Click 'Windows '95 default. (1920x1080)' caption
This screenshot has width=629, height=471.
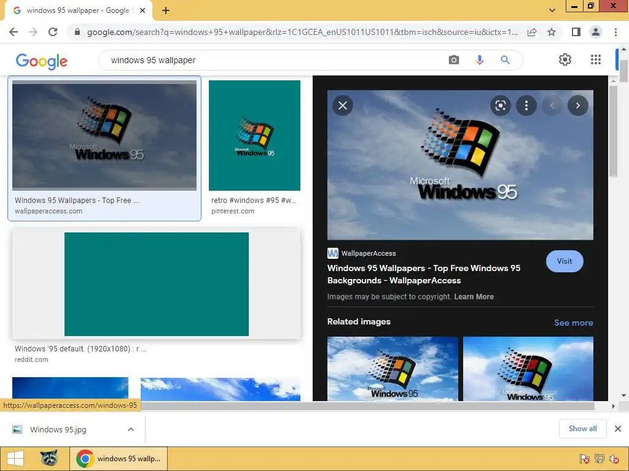click(80, 349)
